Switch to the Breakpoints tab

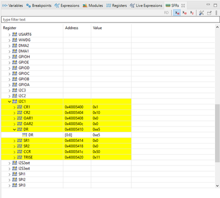click(x=38, y=5)
